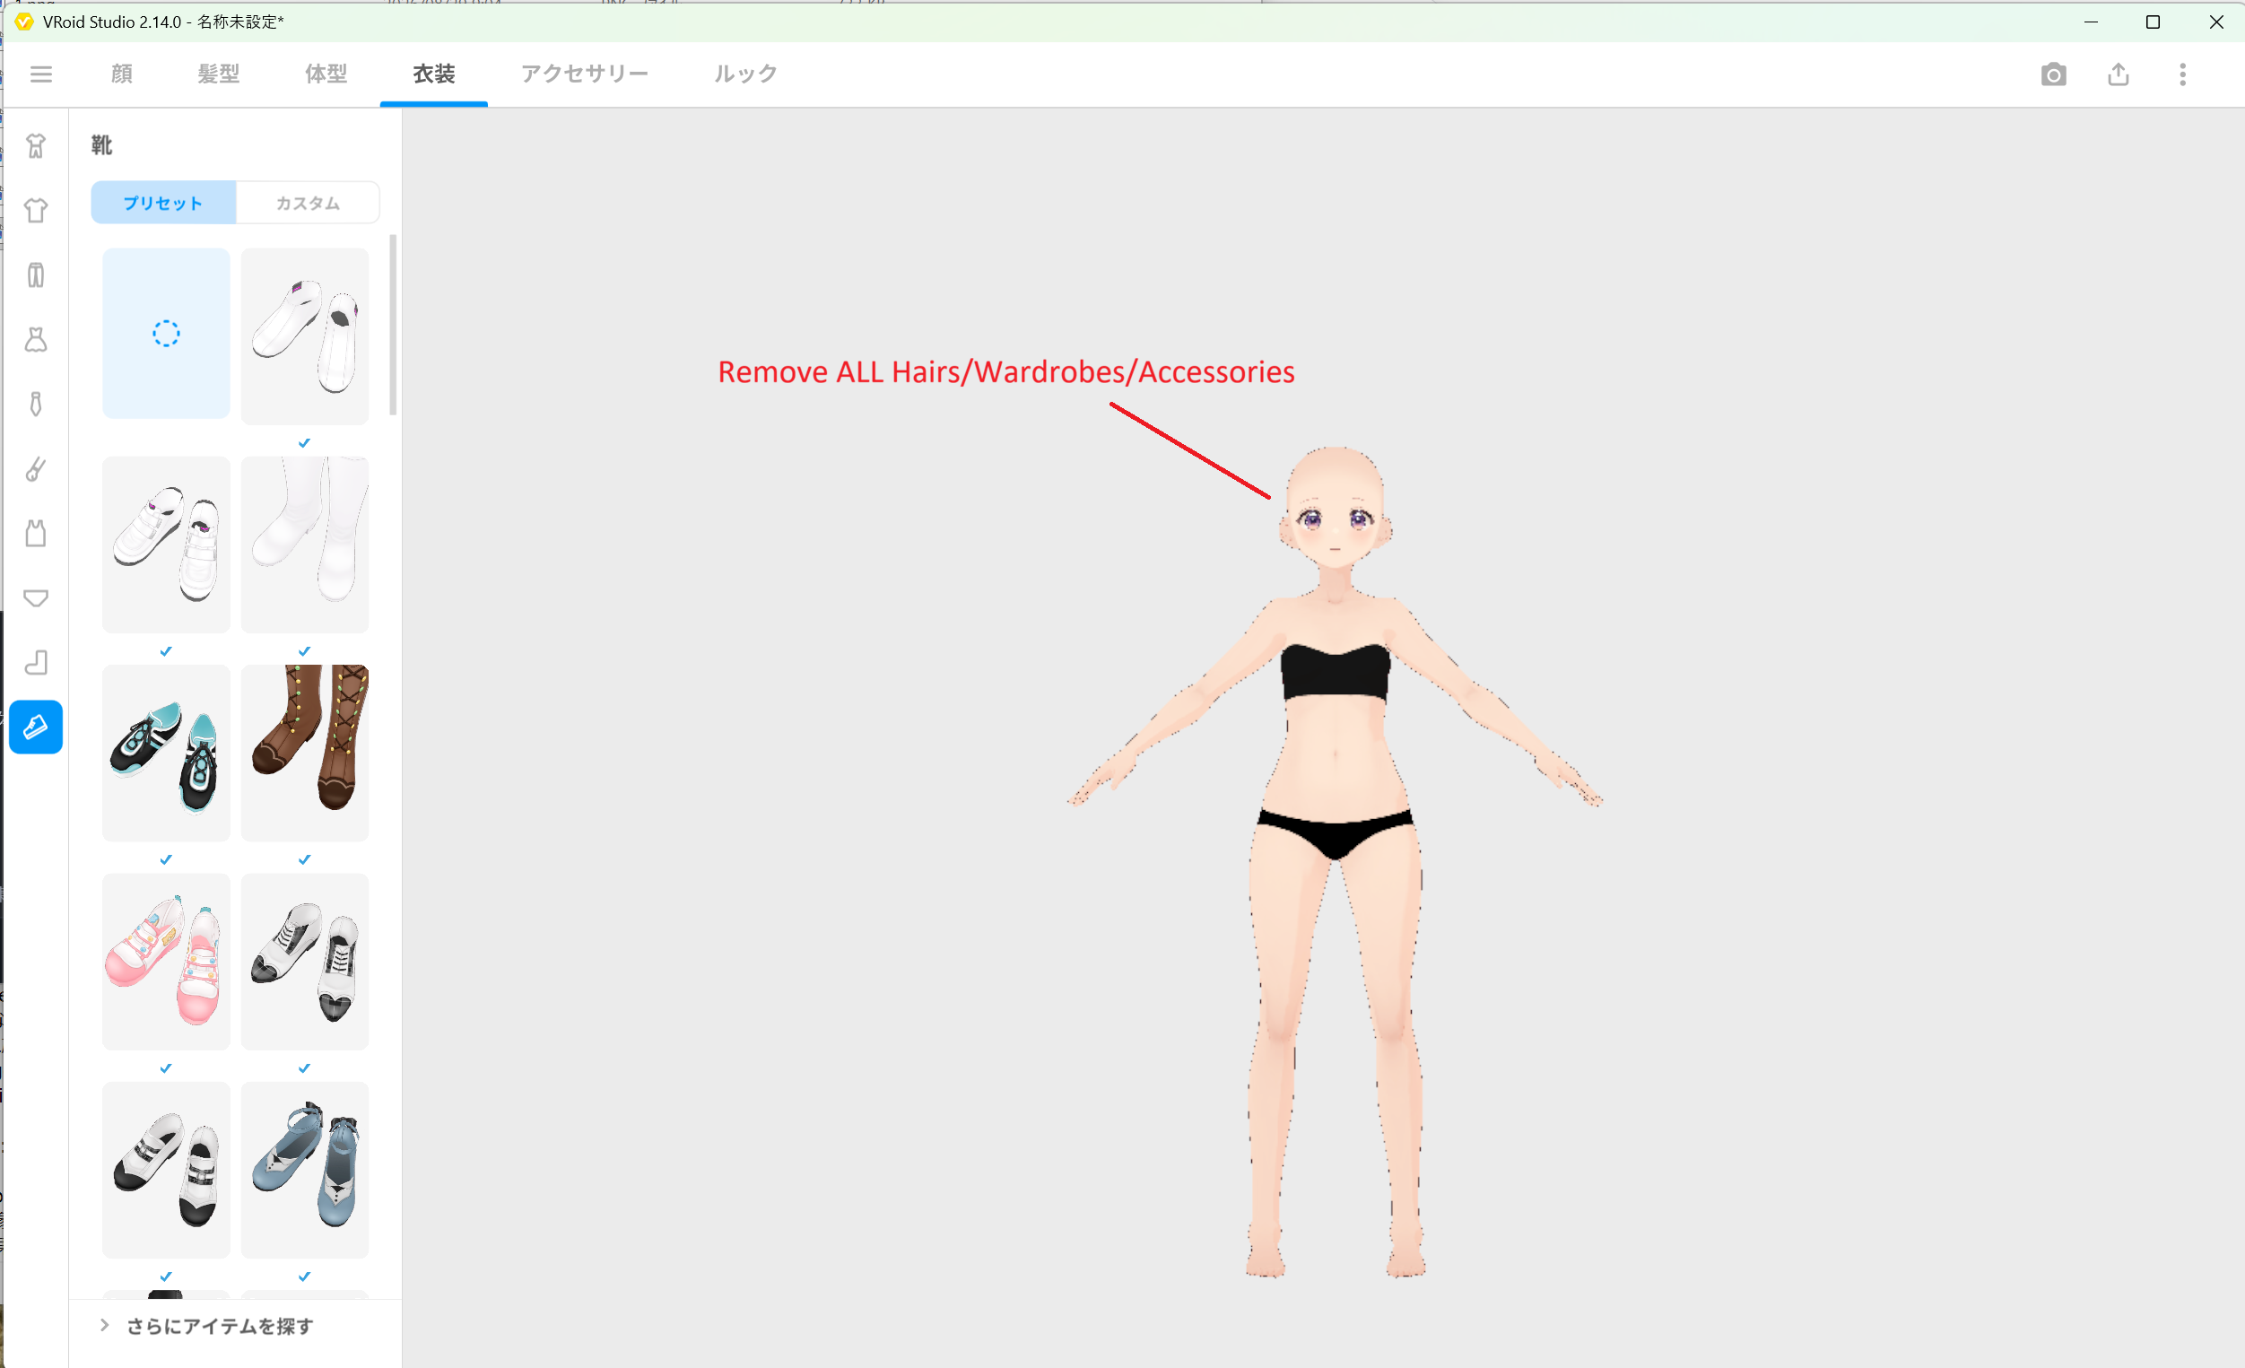Click the 靴 panel heading text

pos(102,146)
